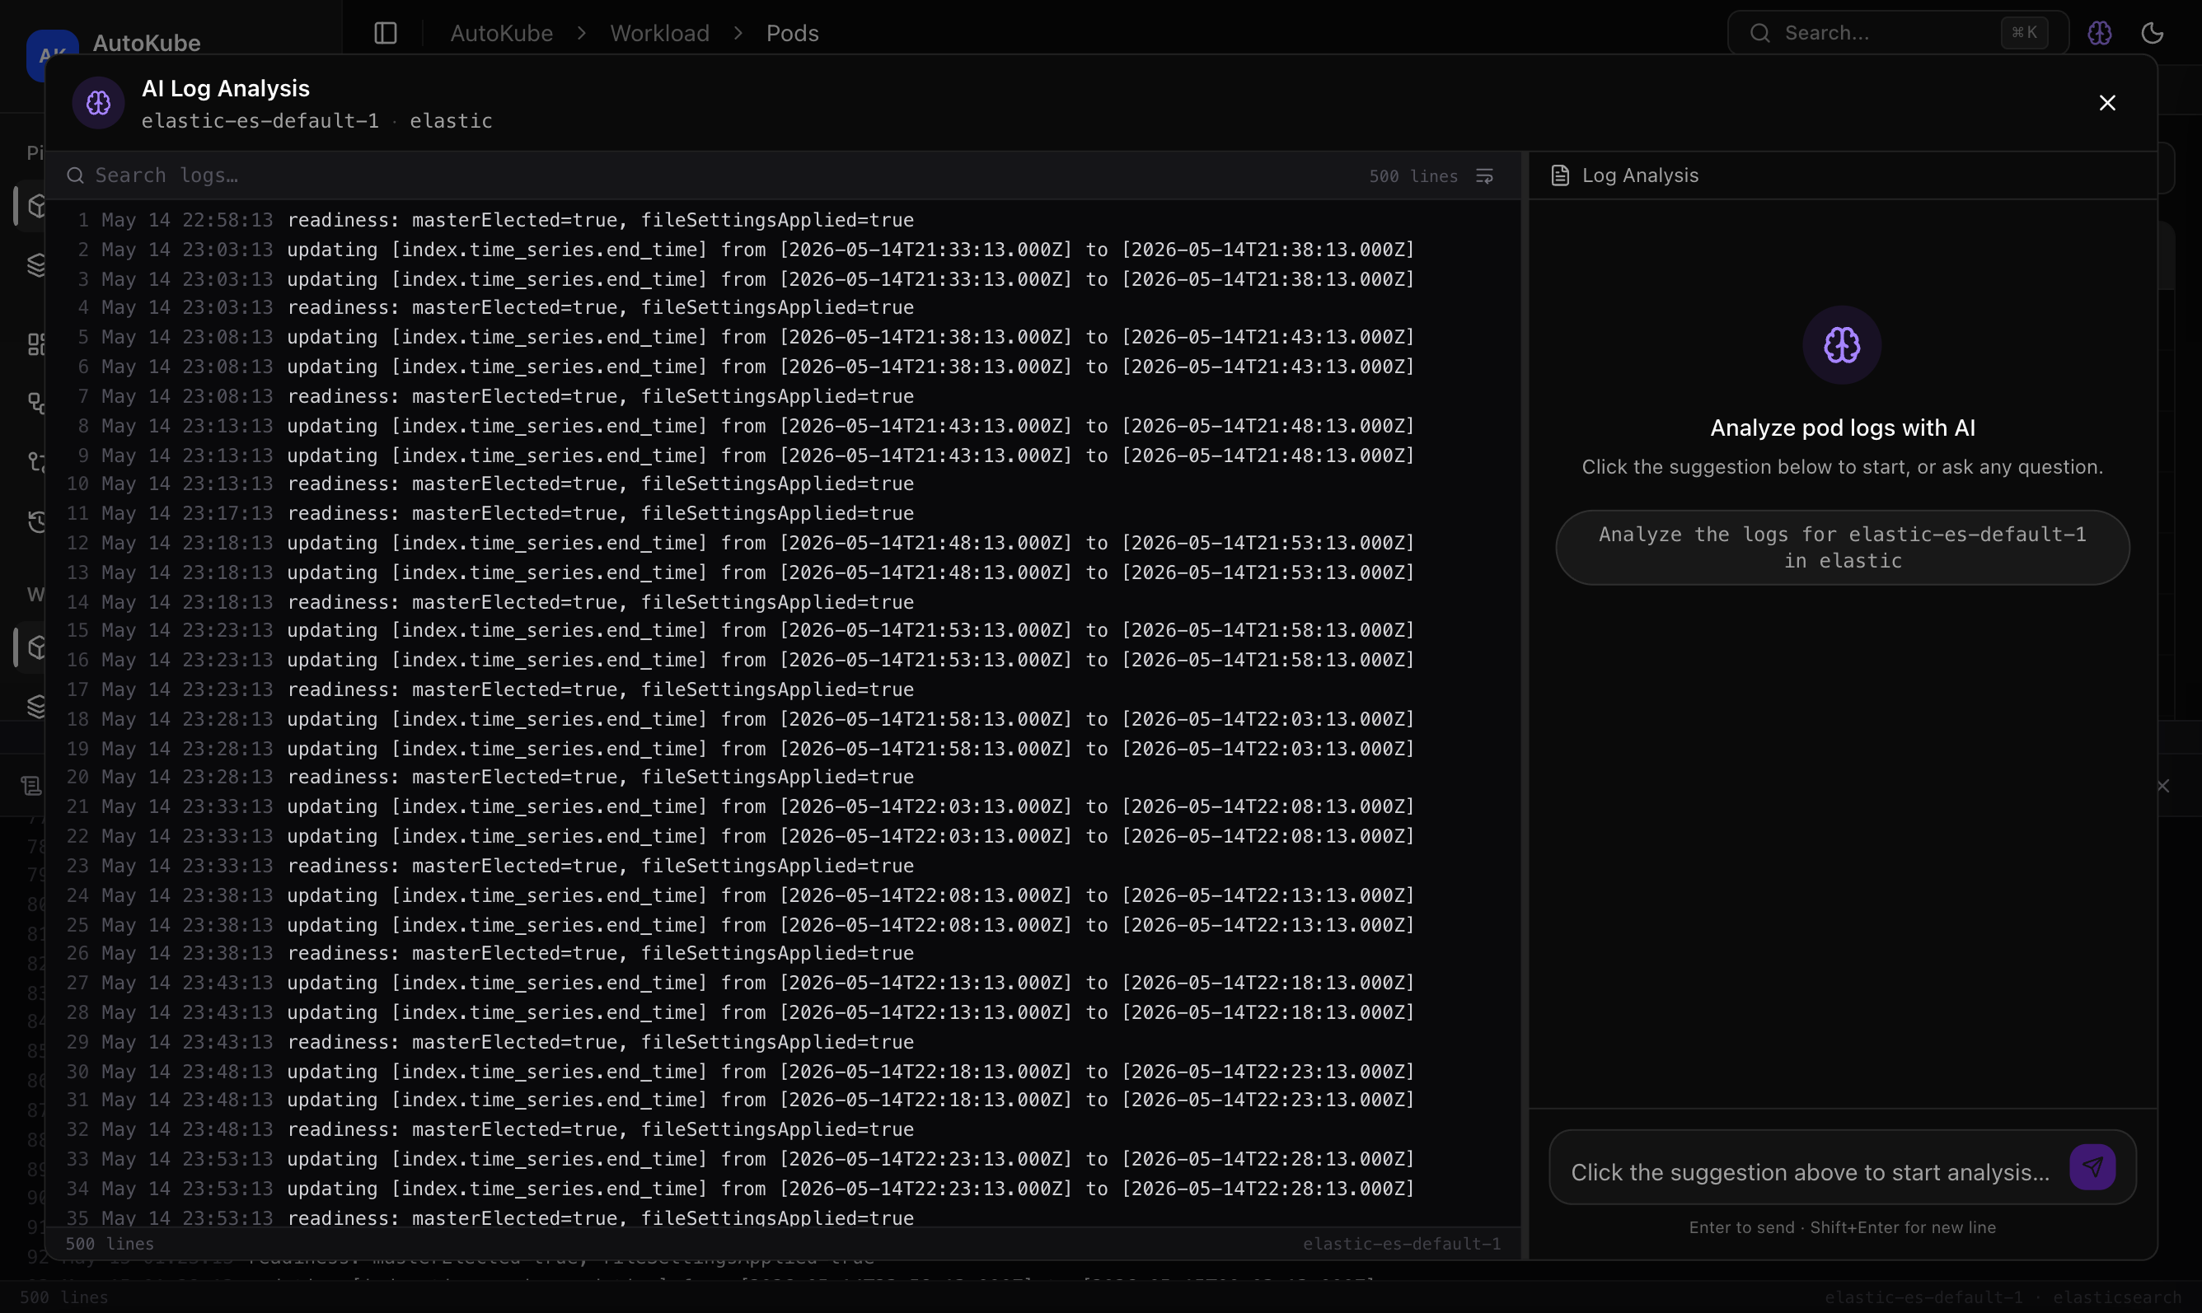Click the send message arrow button
The image size is (2202, 1313).
tap(2092, 1167)
